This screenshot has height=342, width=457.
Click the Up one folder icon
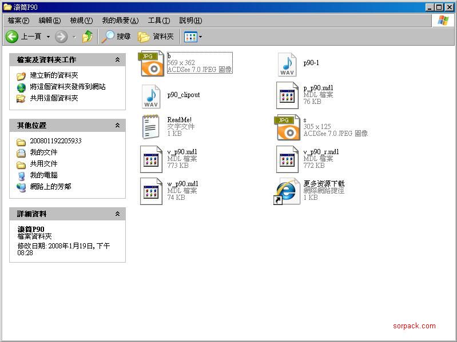click(x=87, y=37)
